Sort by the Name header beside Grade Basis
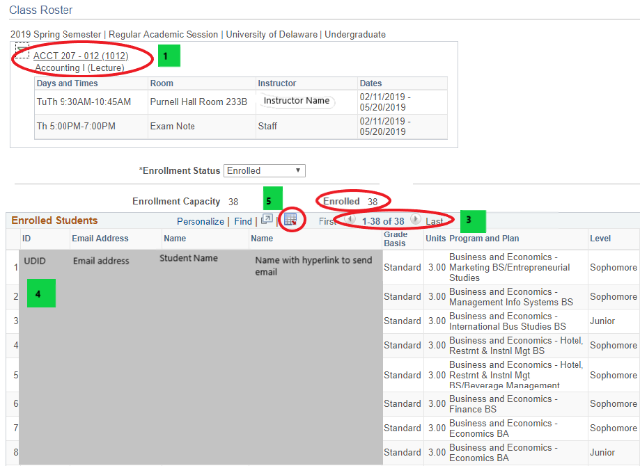The image size is (640, 466). 262,239
